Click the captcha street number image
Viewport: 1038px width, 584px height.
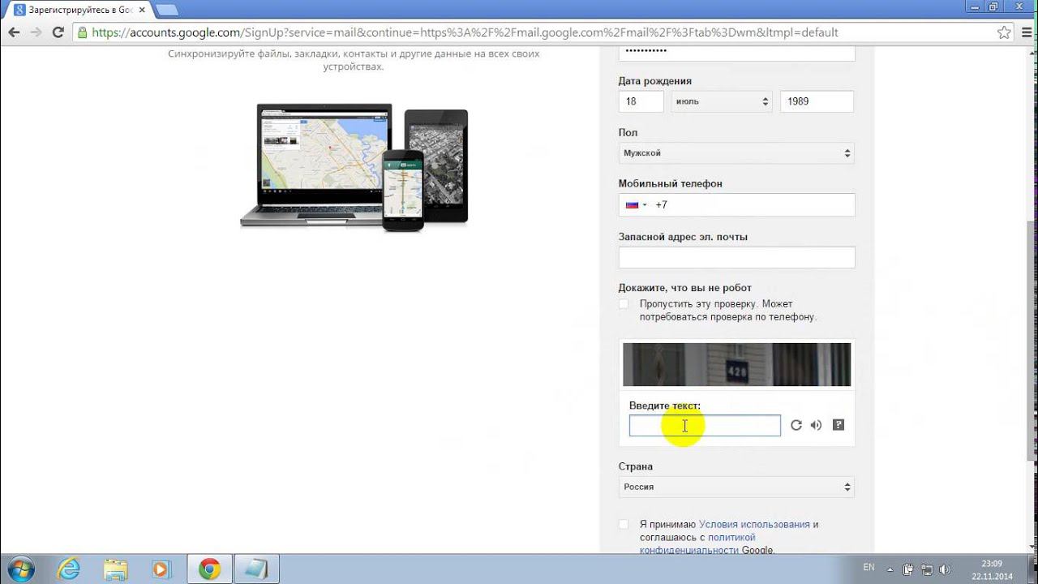tap(736, 364)
